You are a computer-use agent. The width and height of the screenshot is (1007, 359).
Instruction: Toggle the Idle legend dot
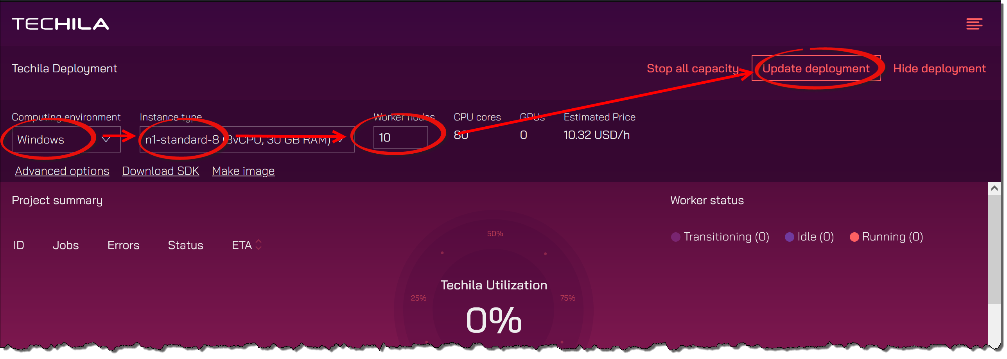789,237
